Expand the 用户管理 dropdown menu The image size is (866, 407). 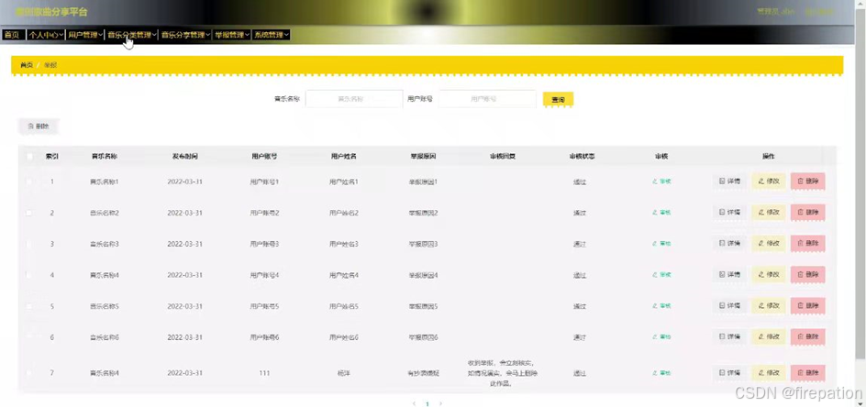coord(85,35)
